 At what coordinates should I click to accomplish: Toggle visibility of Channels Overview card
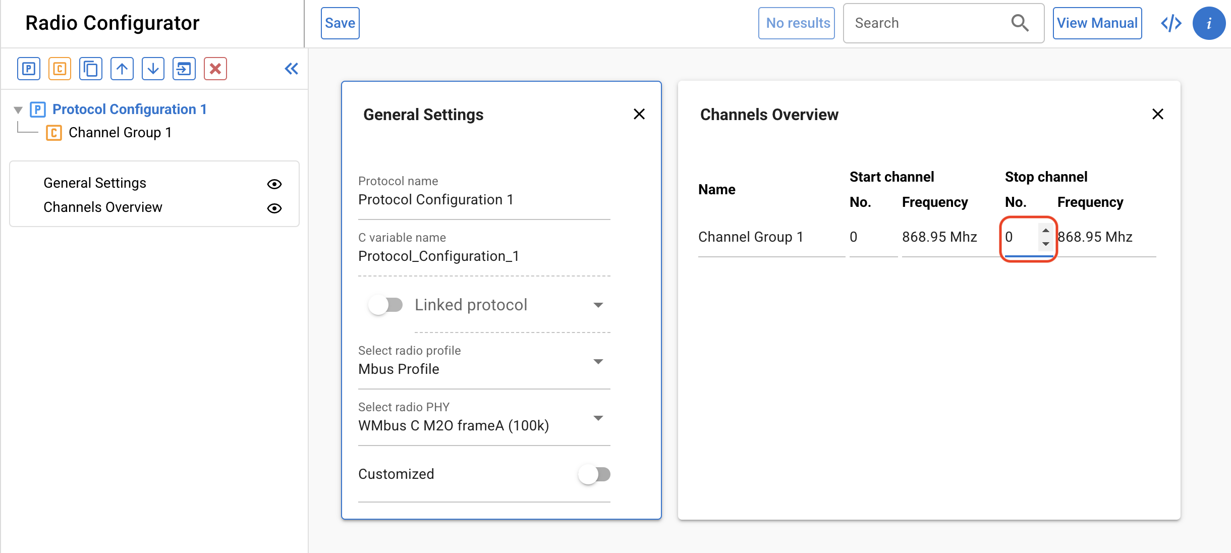[274, 208]
